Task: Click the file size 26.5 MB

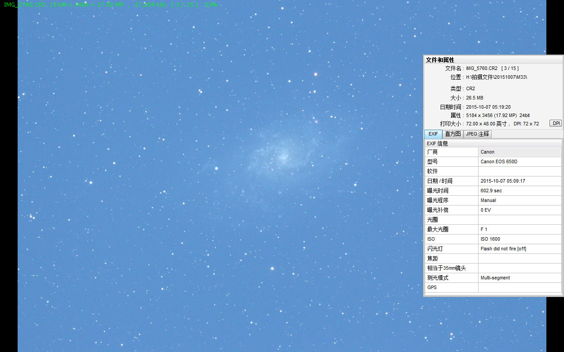Action: pos(475,98)
